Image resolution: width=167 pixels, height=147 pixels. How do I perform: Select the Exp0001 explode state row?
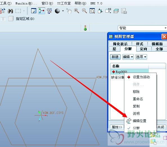tap(130, 72)
